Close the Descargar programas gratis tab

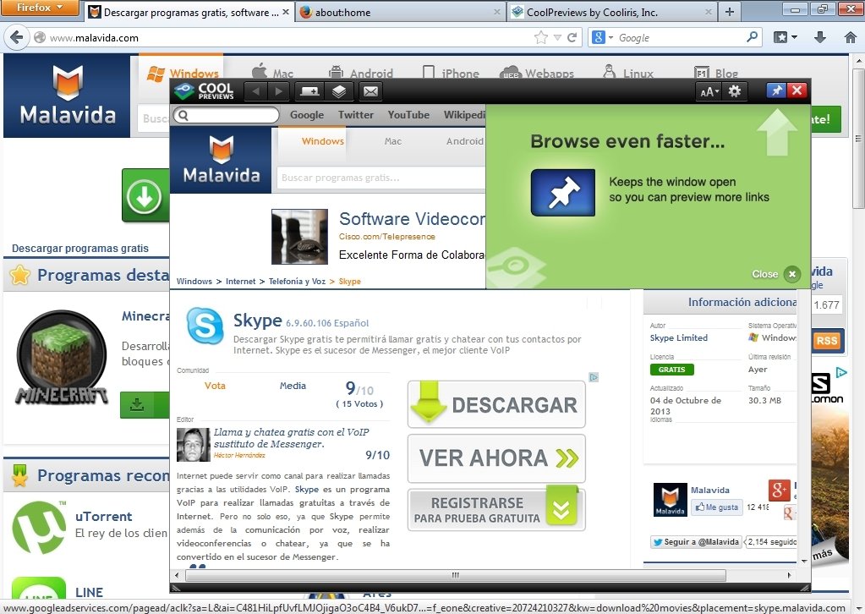[286, 12]
